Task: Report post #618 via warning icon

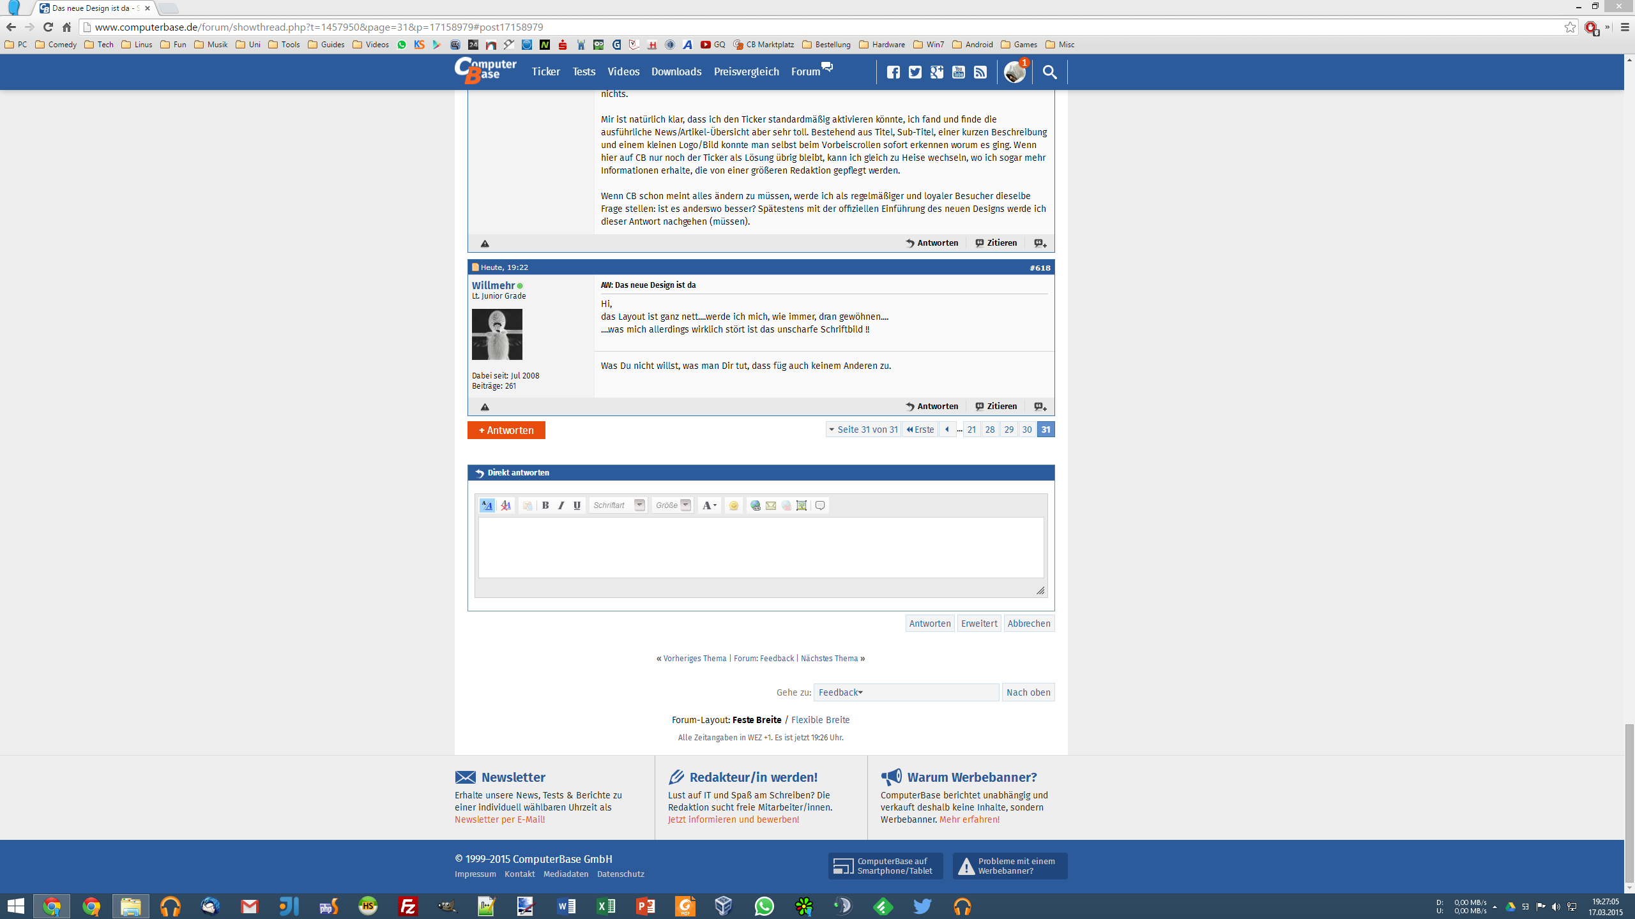Action: click(x=485, y=407)
